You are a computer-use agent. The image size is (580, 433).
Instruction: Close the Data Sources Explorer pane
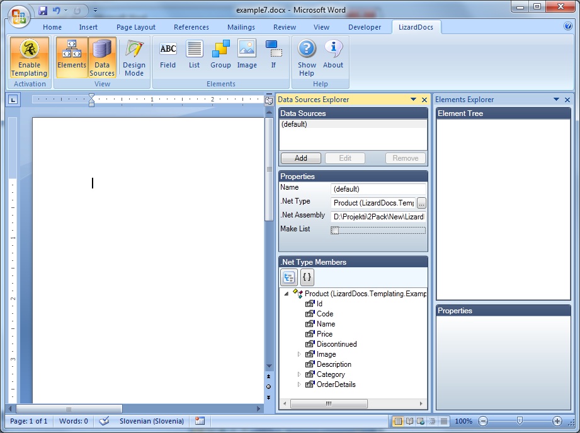tap(424, 100)
